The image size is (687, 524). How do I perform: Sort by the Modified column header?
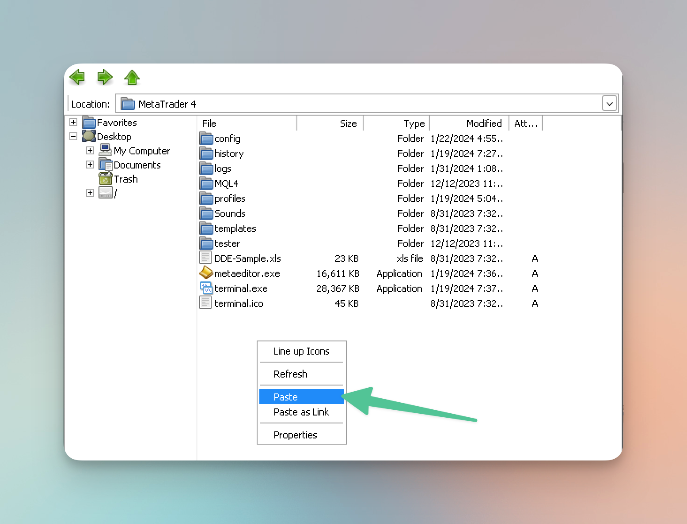coord(469,124)
